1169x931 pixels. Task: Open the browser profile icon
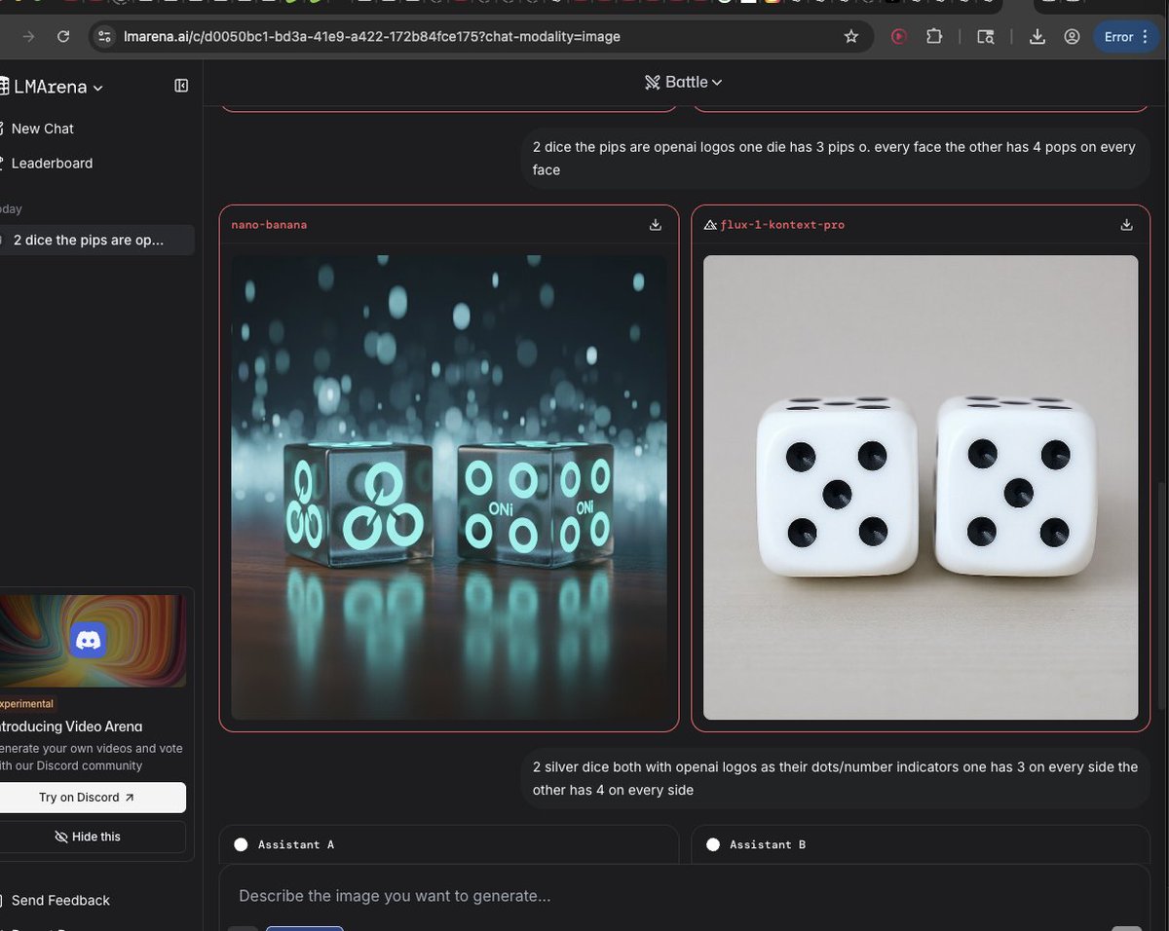1072,36
